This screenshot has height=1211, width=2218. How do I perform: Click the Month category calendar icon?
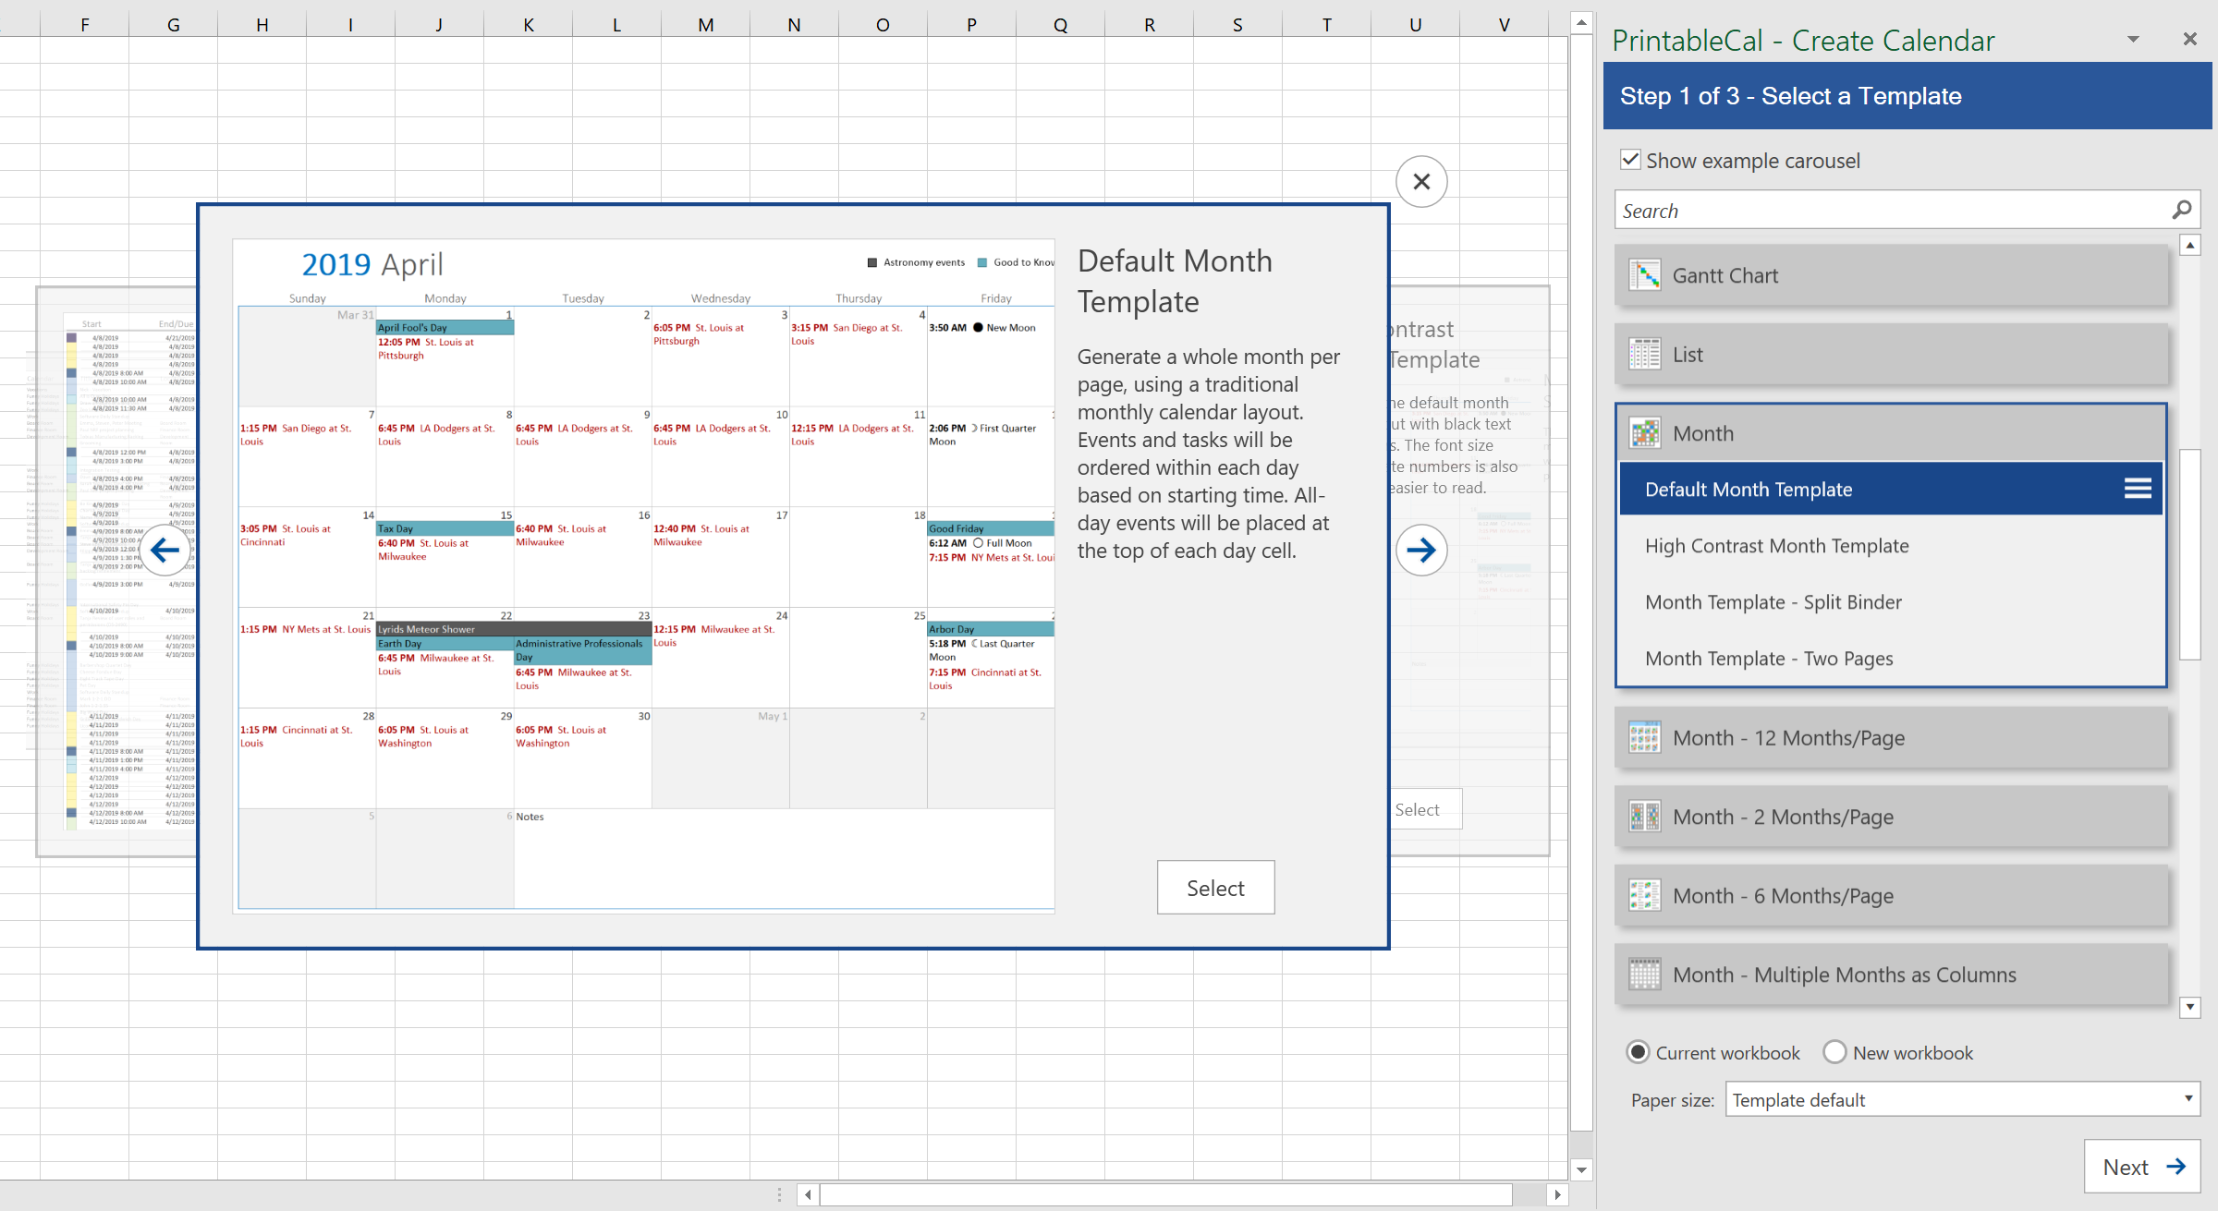click(1644, 433)
